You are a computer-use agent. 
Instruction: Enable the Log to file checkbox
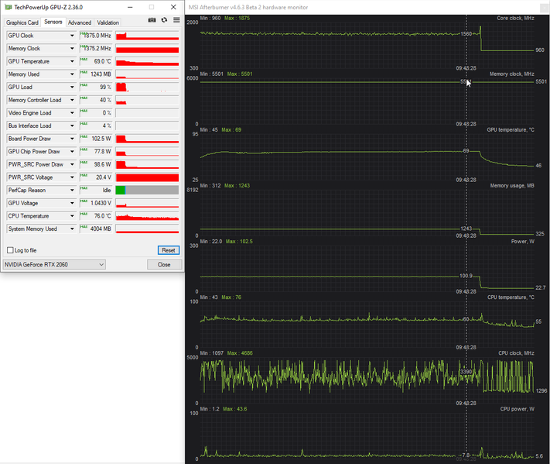(x=10, y=250)
